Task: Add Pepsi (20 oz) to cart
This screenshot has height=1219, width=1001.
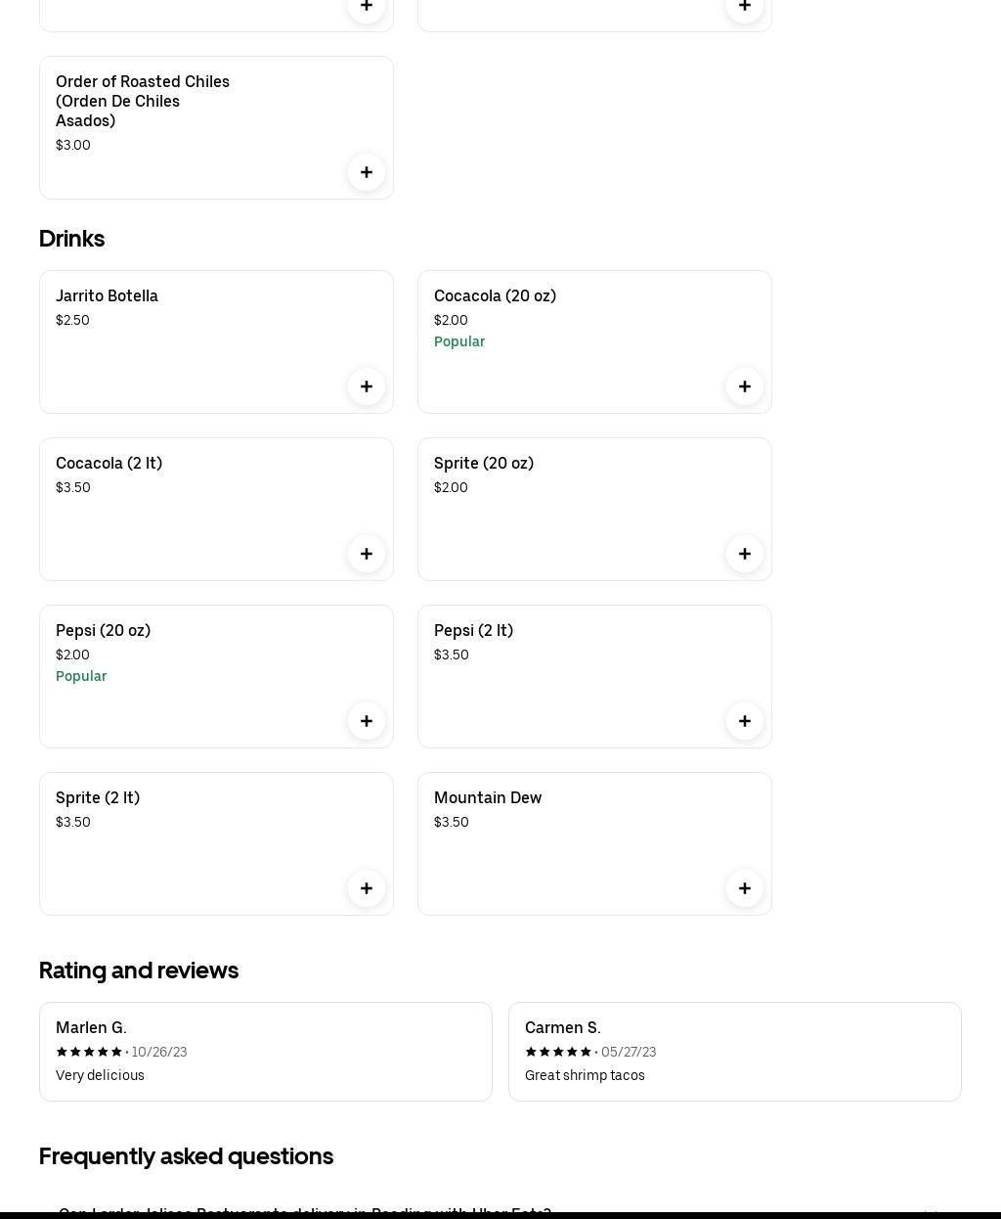Action: coord(367,721)
